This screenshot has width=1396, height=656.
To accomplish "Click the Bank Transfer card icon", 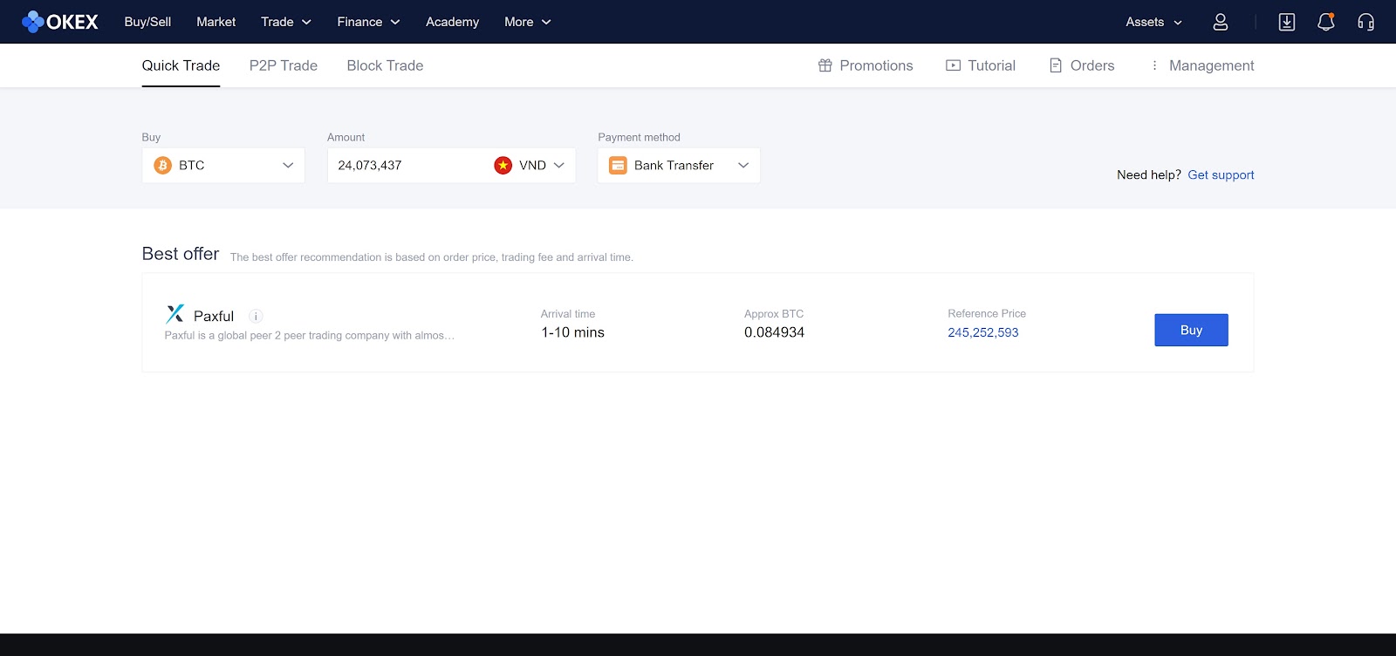I will pyautogui.click(x=618, y=165).
